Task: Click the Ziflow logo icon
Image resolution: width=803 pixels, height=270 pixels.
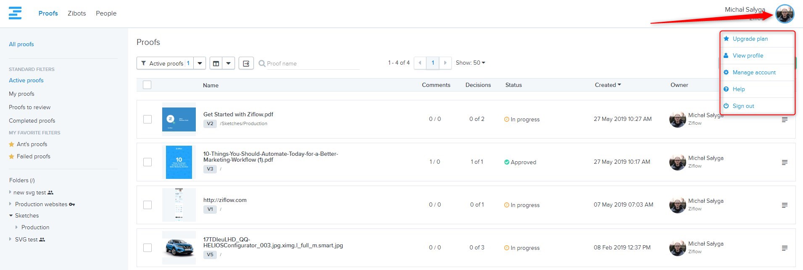Action: click(x=15, y=13)
